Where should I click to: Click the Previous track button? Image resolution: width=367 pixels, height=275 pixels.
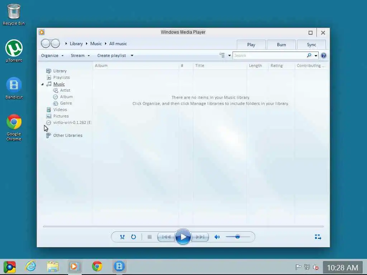point(166,237)
